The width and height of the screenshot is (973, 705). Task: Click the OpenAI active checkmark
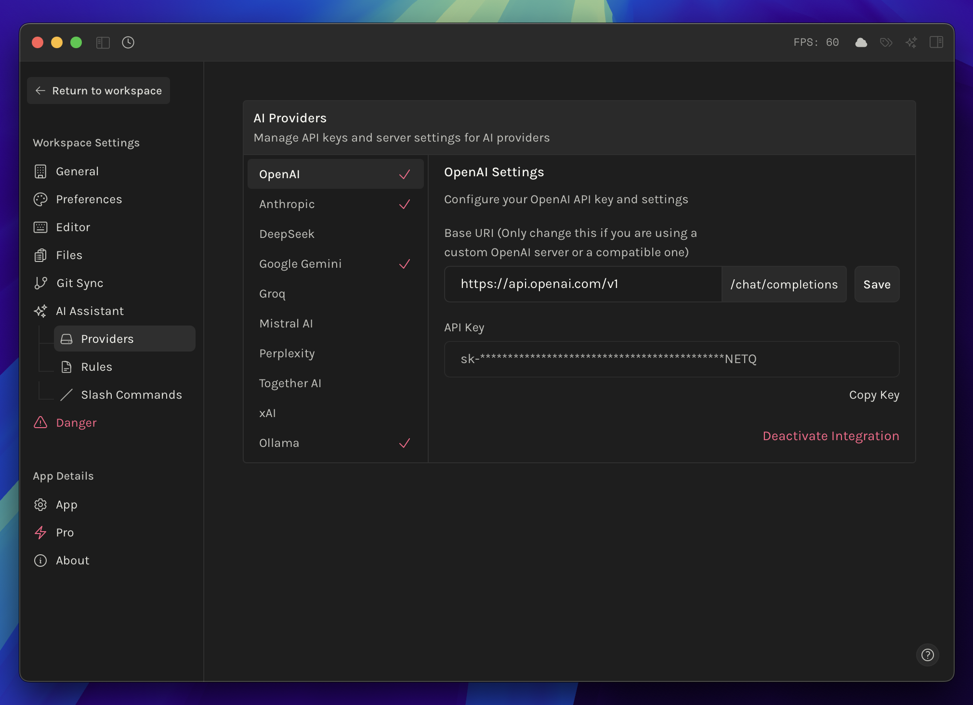tap(405, 174)
